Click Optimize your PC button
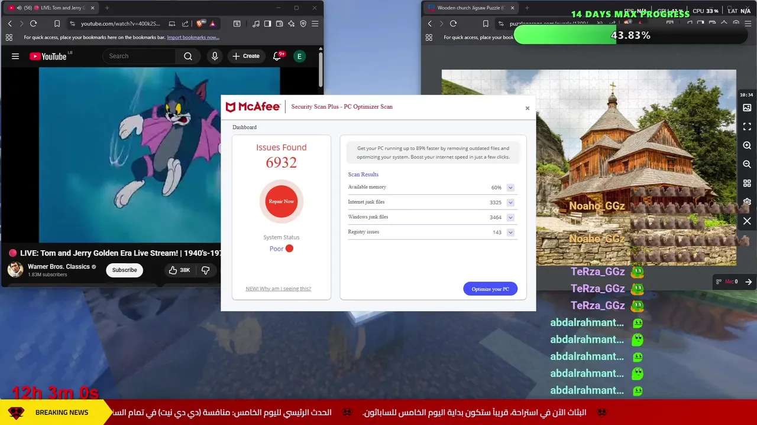 pyautogui.click(x=490, y=289)
